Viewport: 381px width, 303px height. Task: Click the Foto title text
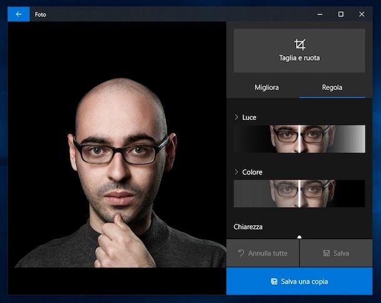[x=40, y=14]
